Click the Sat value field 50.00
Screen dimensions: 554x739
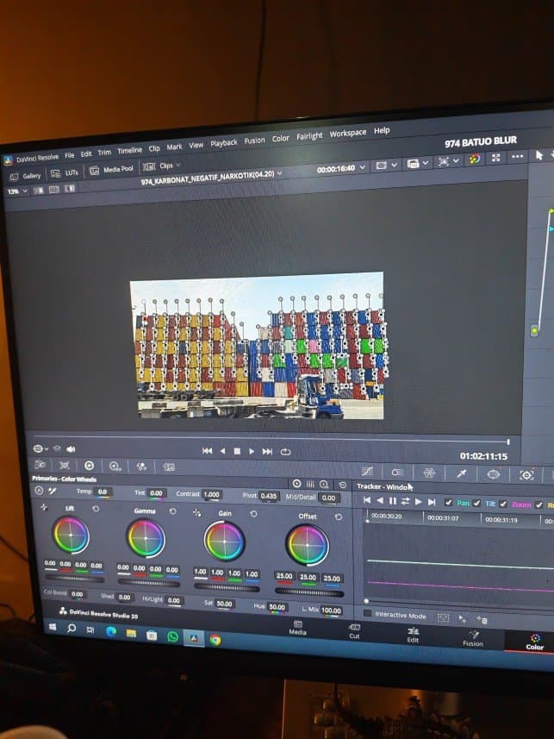(224, 604)
